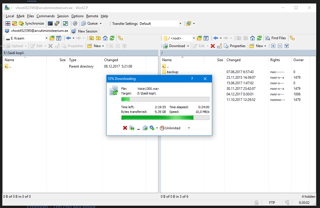The width and height of the screenshot is (320, 208).
Task: Open Preferences via the gear icon
Action: tap(75, 23)
